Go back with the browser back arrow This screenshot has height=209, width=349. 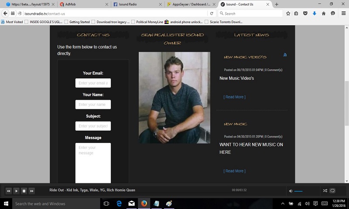click(5, 13)
